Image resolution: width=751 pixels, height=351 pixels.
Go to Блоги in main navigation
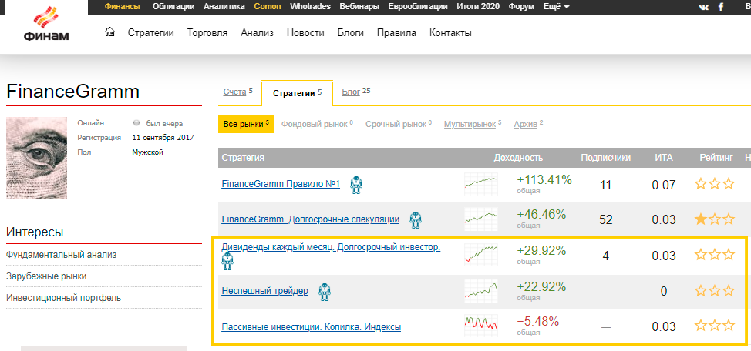pyautogui.click(x=351, y=33)
